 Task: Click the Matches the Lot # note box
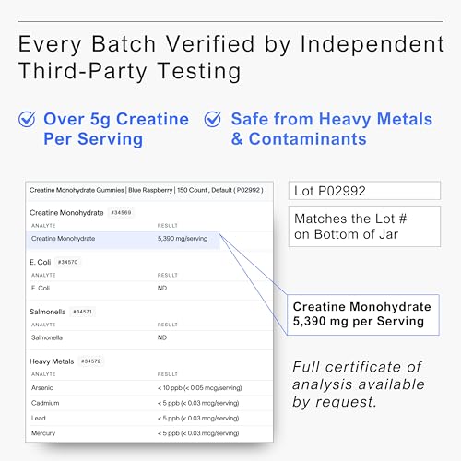(364, 227)
